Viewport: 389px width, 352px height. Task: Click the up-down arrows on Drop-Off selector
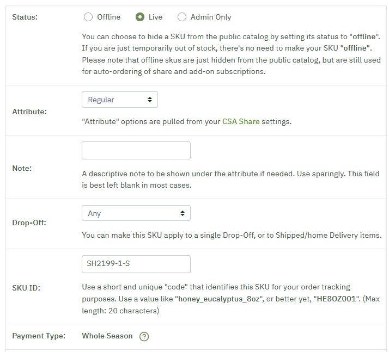pyautogui.click(x=183, y=213)
